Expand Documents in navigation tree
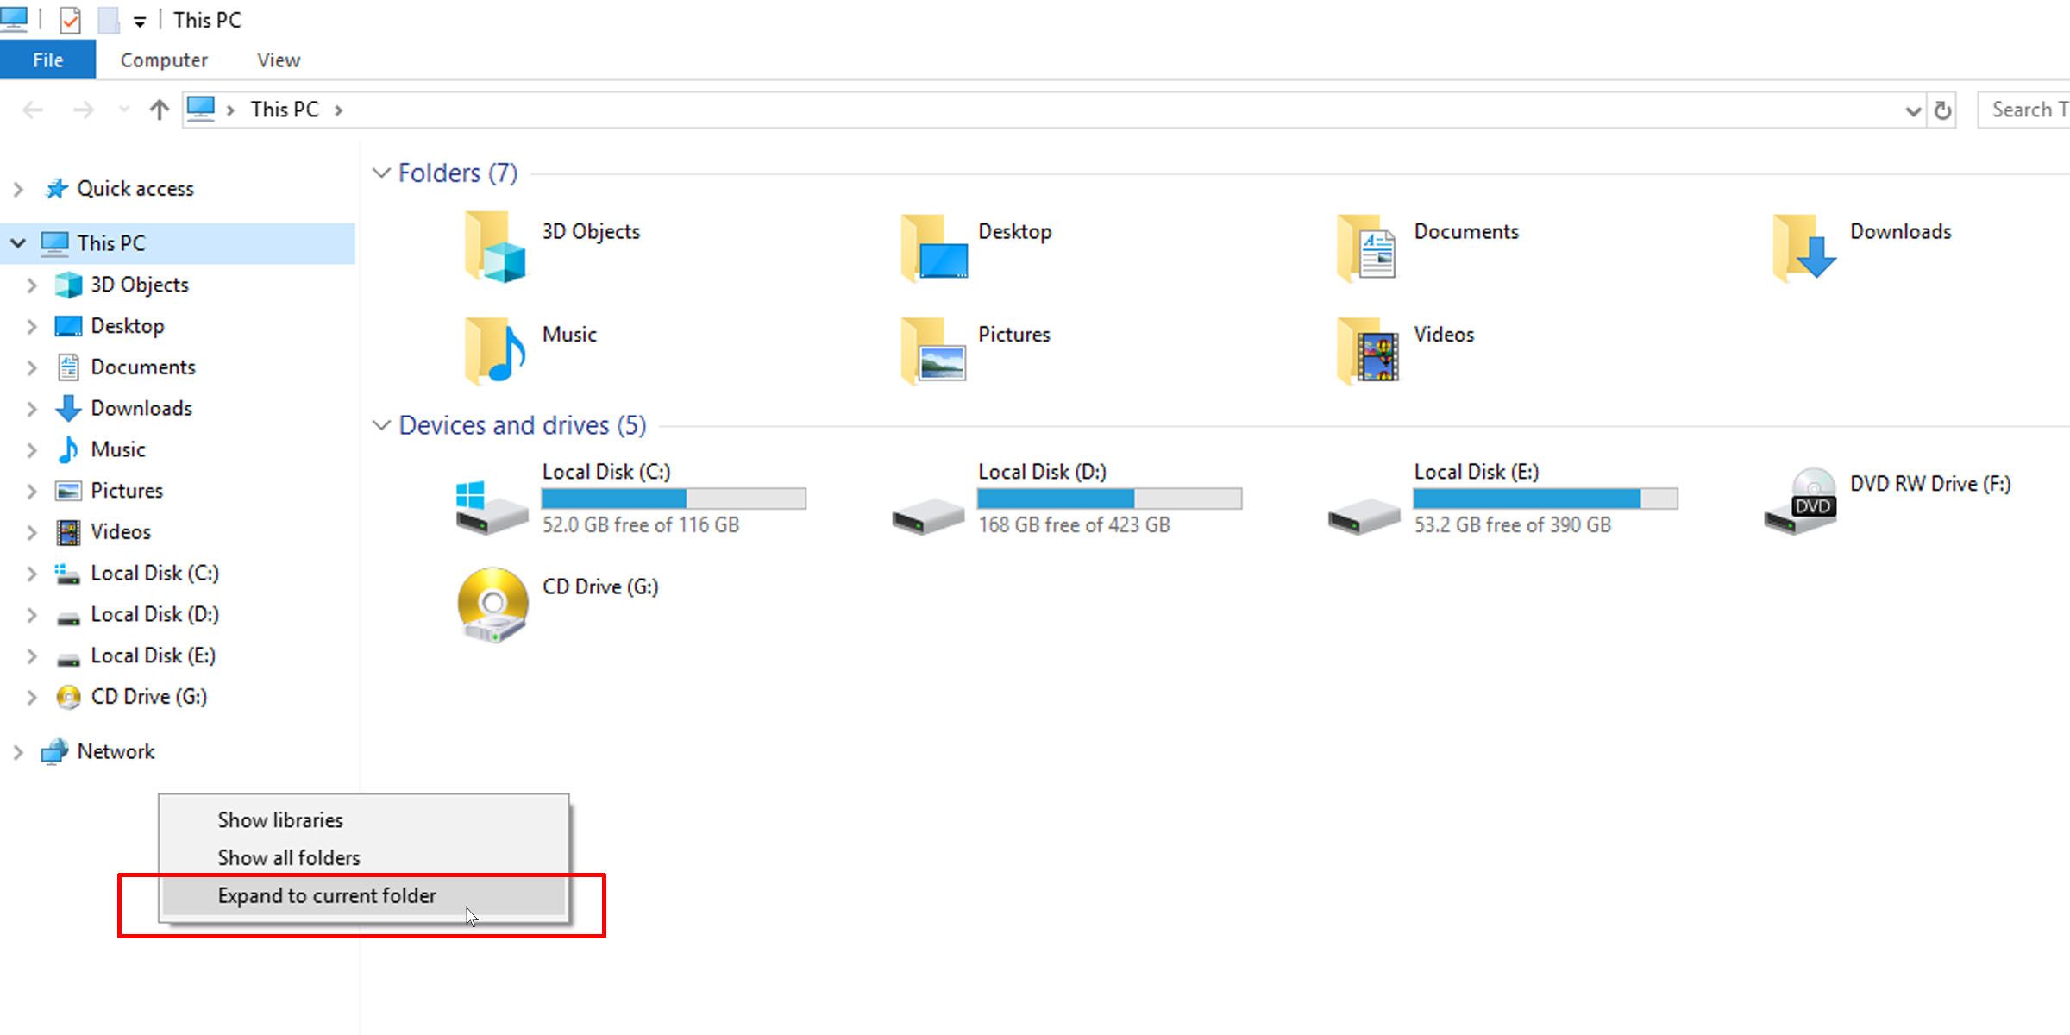Viewport: 2070px width, 1035px height. tap(32, 368)
